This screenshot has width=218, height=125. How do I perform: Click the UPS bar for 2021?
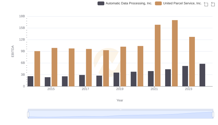pos(158,55)
